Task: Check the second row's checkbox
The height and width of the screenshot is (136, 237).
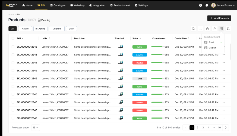Action: (13, 55)
